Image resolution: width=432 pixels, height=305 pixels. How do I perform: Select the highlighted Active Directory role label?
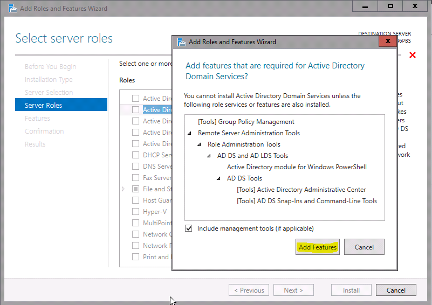[x=157, y=109]
